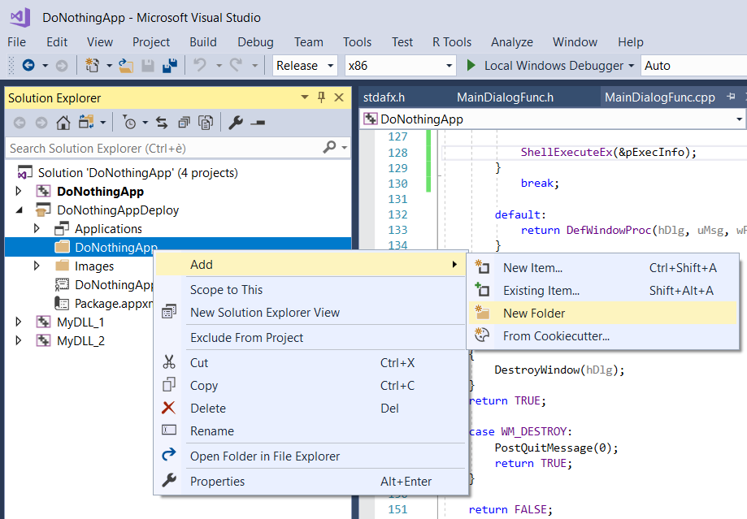Click Solution Explorer's Forward arrow icon
This screenshot has height=519, width=747.
[x=41, y=123]
